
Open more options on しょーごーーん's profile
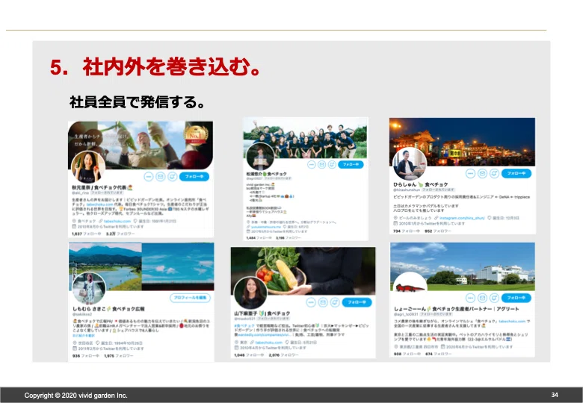tap(471, 298)
